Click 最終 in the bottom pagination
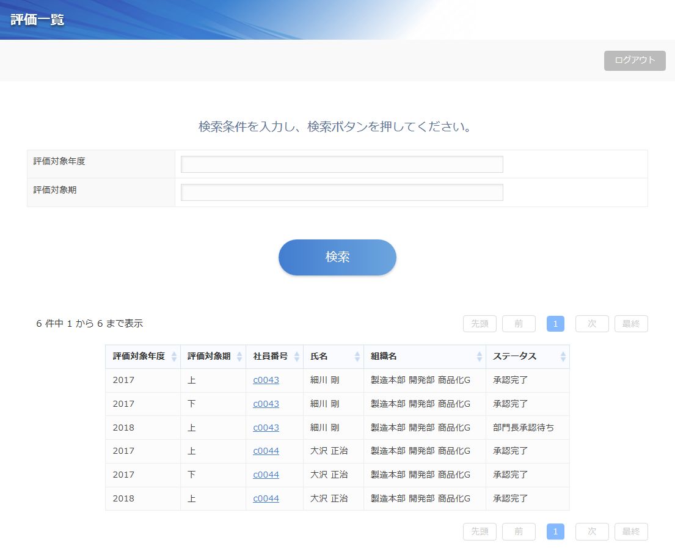The image size is (675, 554). coord(631,532)
